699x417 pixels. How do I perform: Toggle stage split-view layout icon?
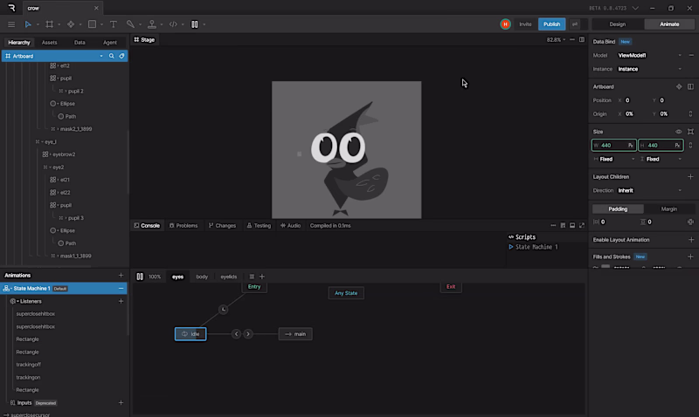(x=582, y=39)
